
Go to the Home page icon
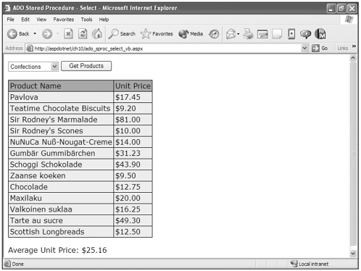[97, 33]
